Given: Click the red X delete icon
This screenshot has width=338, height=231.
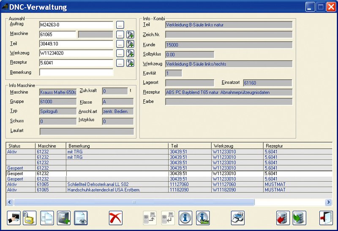Looking at the screenshot, I should 115,218.
